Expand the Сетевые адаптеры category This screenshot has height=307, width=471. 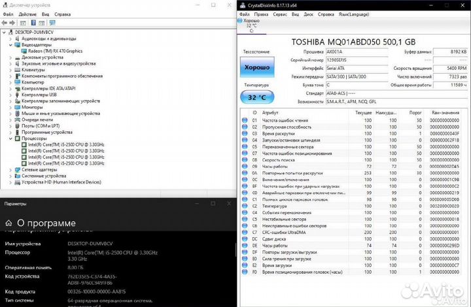[x=10, y=170]
